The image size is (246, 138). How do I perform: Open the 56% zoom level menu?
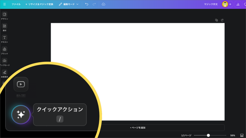(233, 135)
